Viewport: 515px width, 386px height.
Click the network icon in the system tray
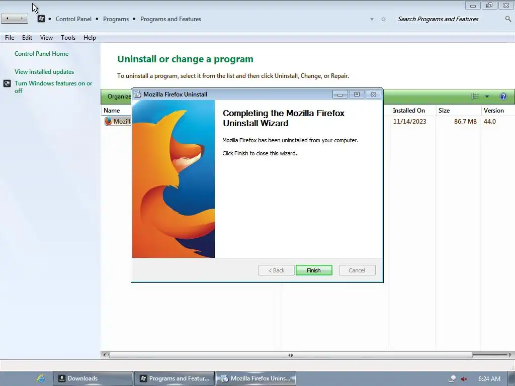tap(452, 379)
